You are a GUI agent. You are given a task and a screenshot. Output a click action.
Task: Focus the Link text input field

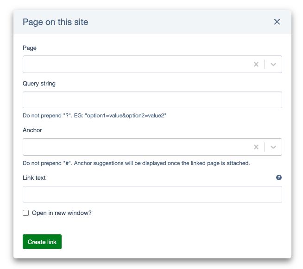tap(152, 194)
